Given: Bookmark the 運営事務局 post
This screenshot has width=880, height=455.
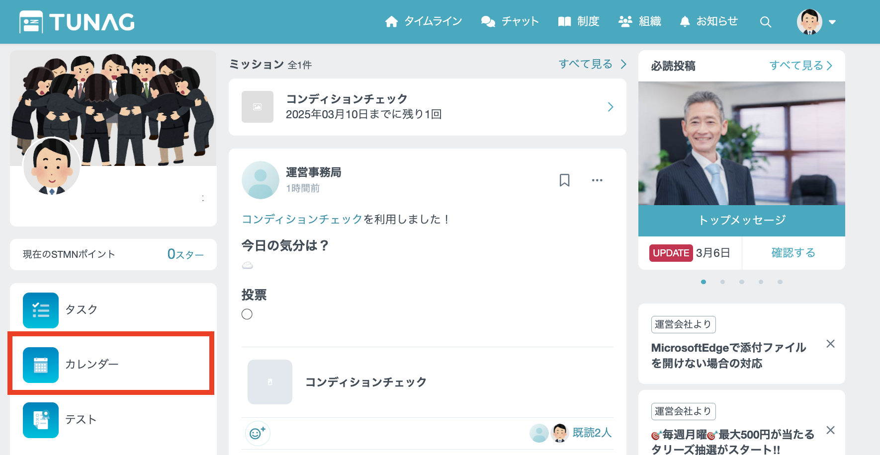Looking at the screenshot, I should coord(564,180).
